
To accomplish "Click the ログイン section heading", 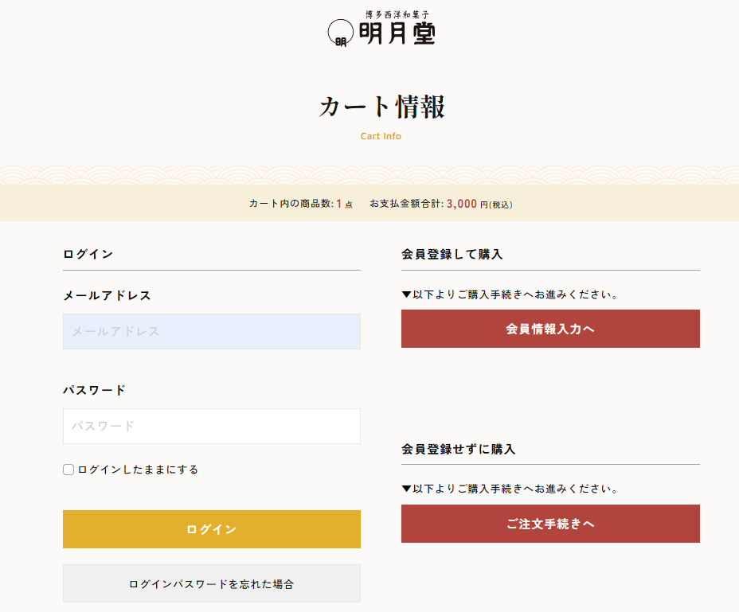I will (88, 254).
